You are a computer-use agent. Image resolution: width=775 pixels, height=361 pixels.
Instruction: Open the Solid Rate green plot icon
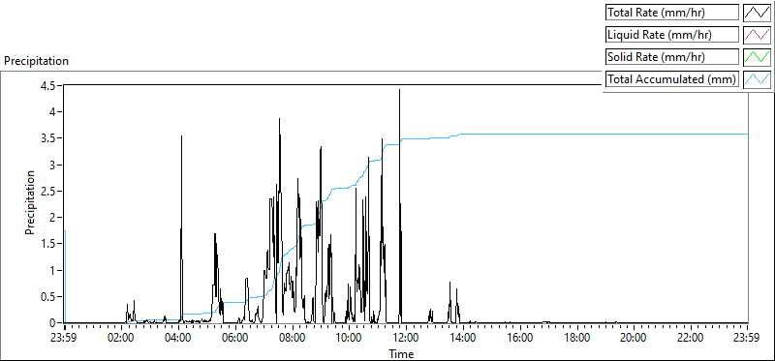pos(758,57)
